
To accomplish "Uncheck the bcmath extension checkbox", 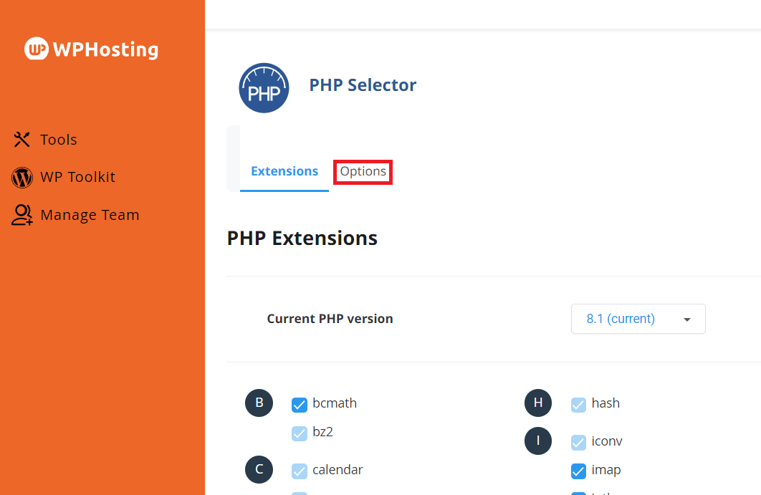I will tap(300, 405).
